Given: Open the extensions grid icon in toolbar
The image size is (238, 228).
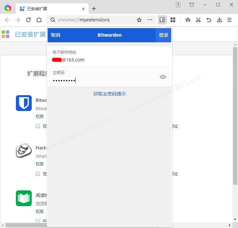Looking at the screenshot, I should pyautogui.click(x=173, y=20).
